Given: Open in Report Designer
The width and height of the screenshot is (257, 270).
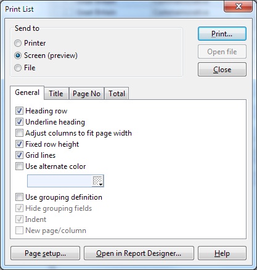Looking at the screenshot, I should [x=139, y=253].
